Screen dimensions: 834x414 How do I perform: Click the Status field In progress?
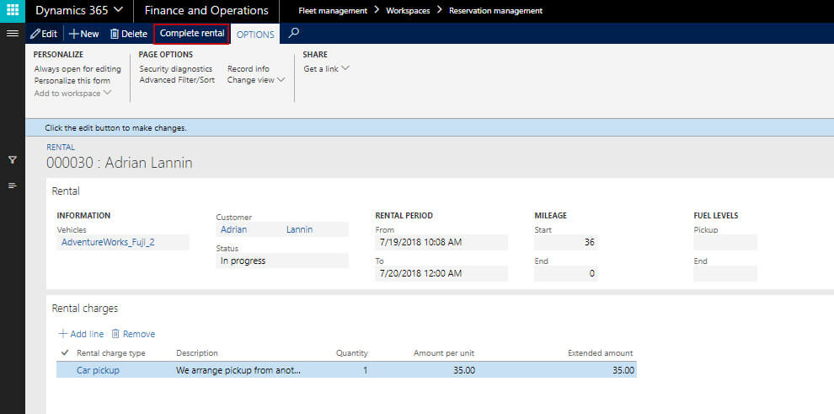pos(282,261)
